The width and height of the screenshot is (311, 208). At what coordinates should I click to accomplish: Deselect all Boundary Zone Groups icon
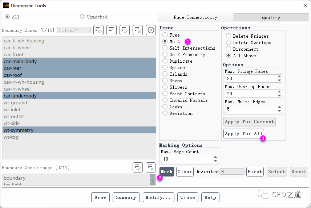point(151,167)
